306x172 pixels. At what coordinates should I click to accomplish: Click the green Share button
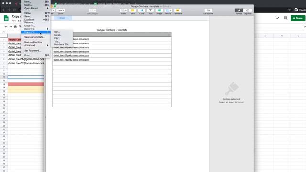pos(297,18)
